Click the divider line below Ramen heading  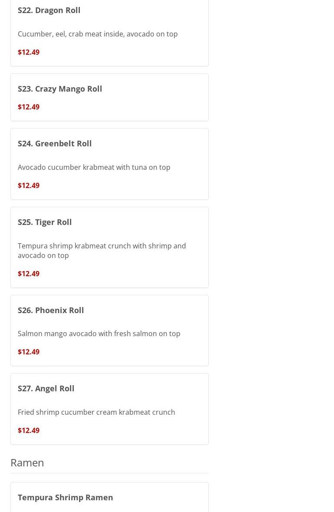109,473
